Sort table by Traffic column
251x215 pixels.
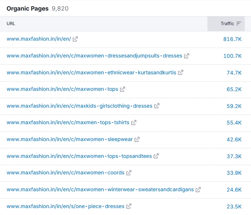pos(227,24)
